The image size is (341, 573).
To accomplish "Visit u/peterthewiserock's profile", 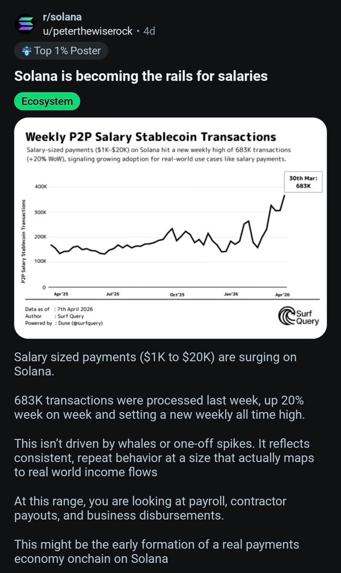I will click(87, 32).
